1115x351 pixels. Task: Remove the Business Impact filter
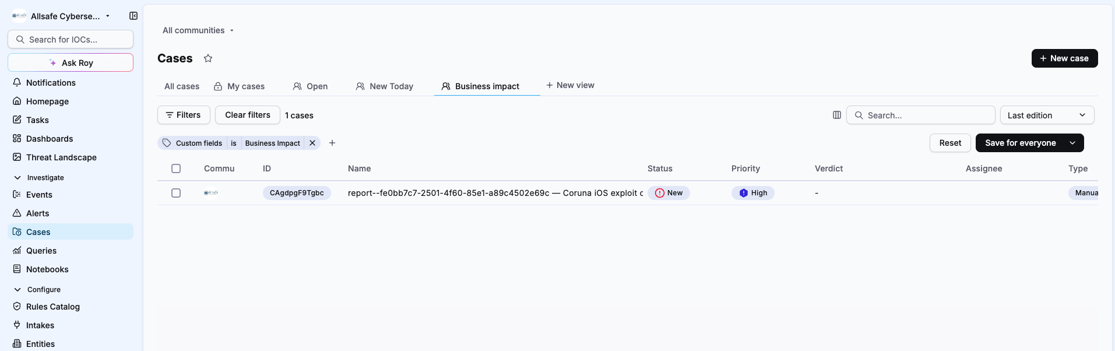[x=312, y=143]
